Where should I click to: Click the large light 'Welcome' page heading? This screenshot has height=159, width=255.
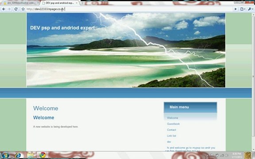(x=46, y=108)
